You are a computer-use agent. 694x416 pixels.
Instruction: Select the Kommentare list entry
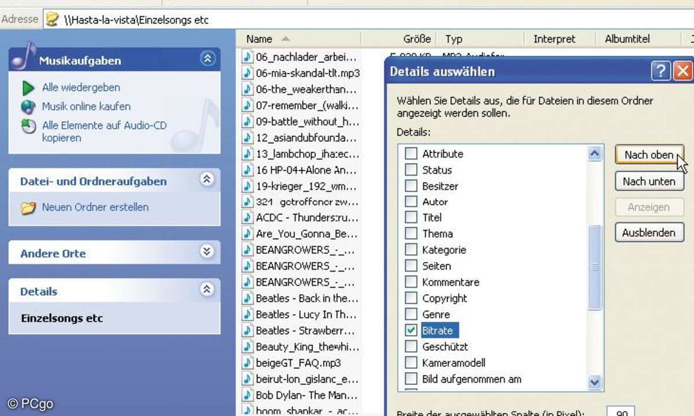(451, 282)
